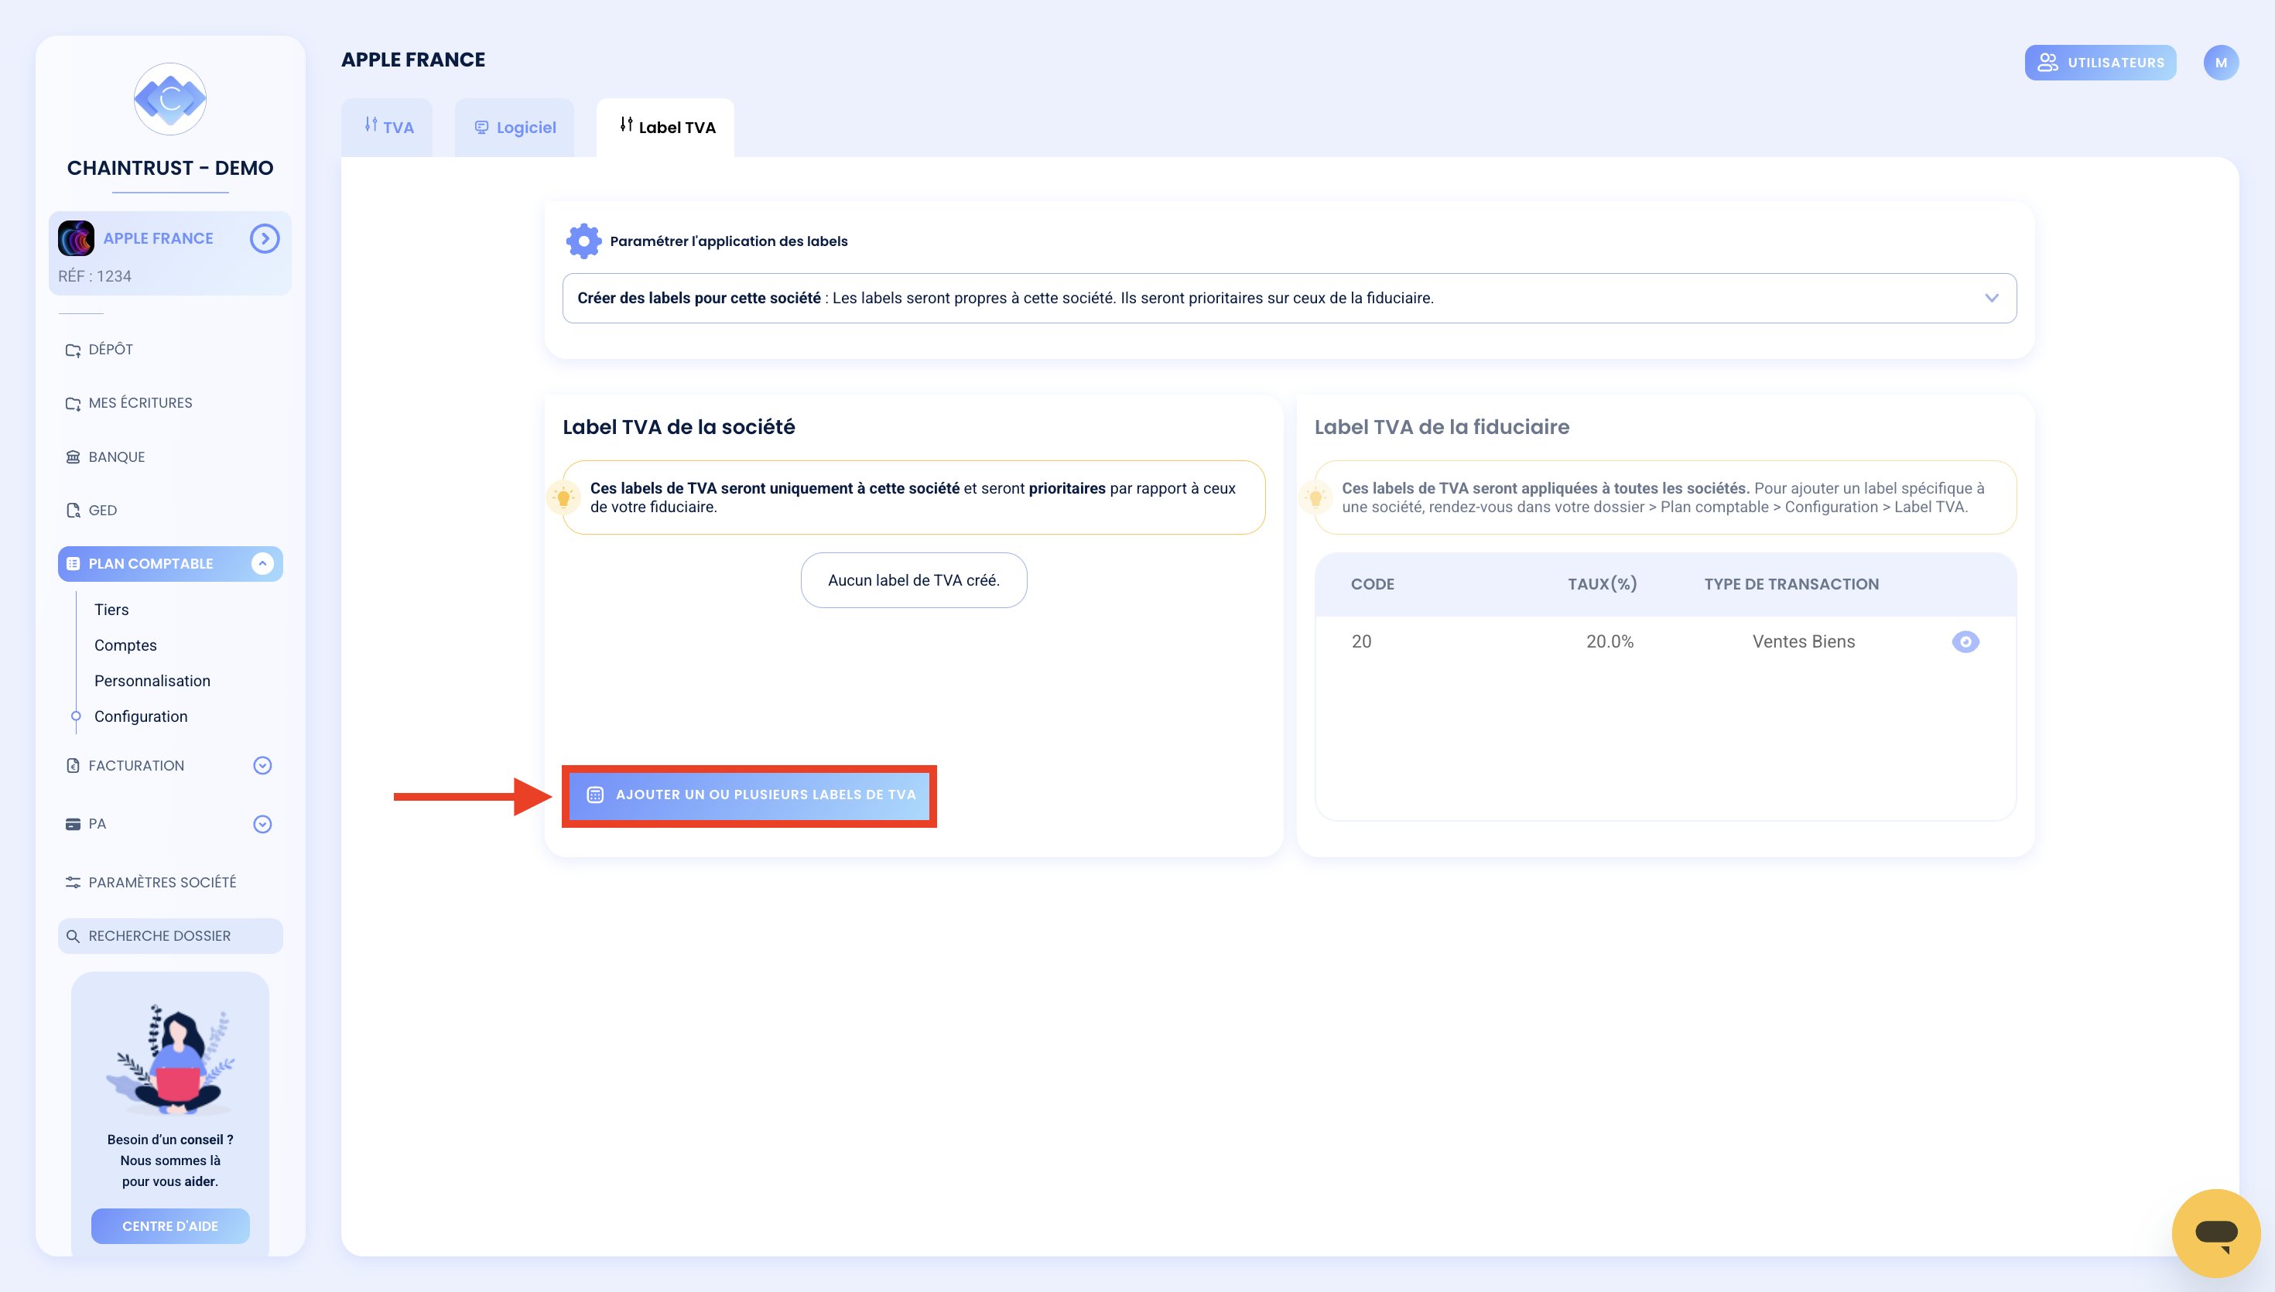Click the TYPE DE TRANSACTION column header

pyautogui.click(x=1791, y=584)
